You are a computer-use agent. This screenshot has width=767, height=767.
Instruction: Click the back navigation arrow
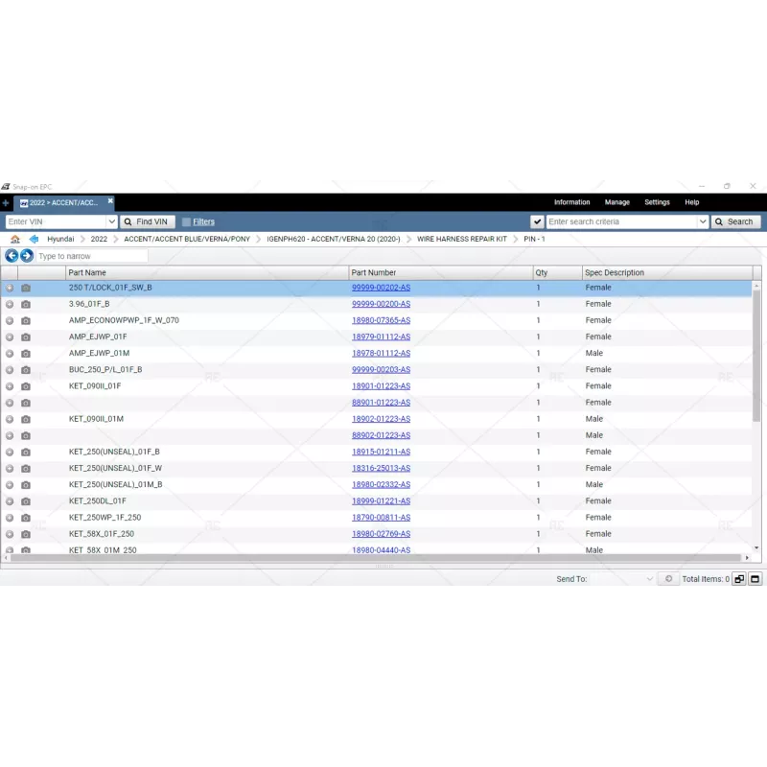point(12,255)
